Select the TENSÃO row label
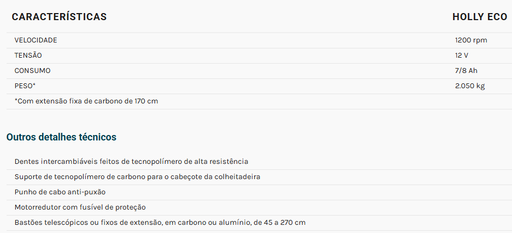 [x=28, y=56]
